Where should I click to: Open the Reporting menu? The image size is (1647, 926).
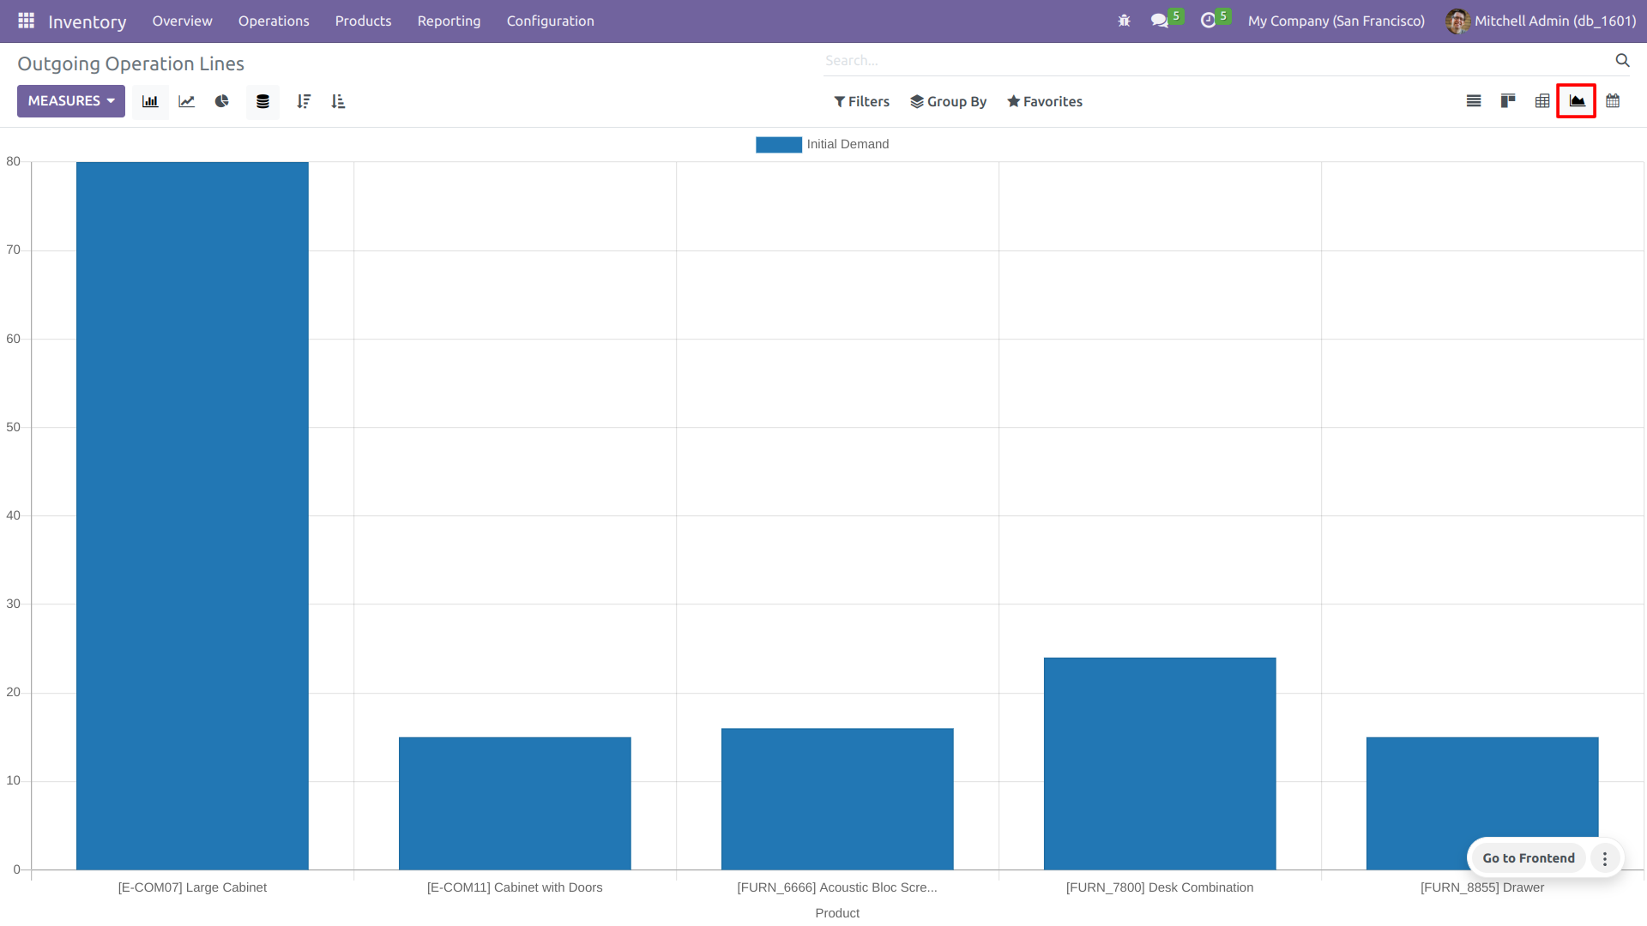click(x=449, y=21)
